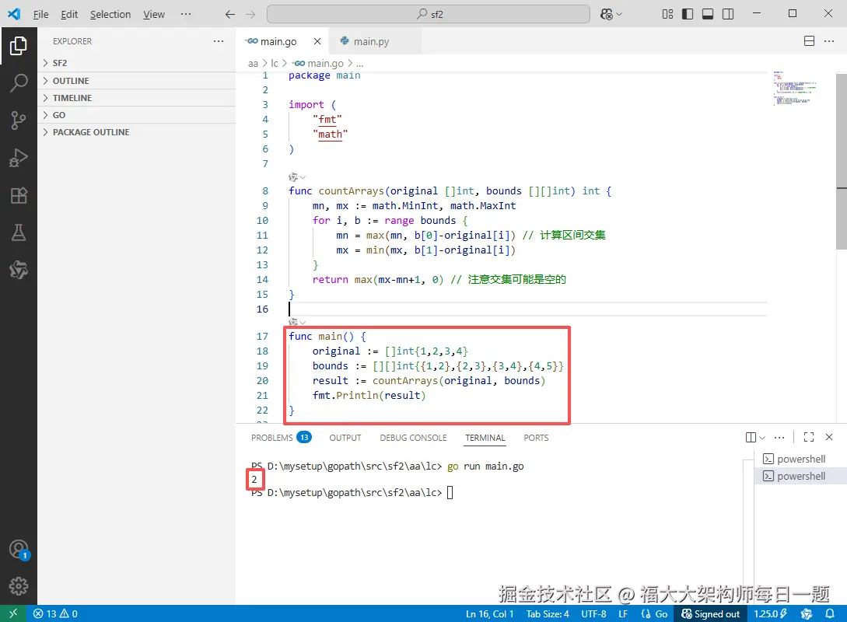Close the main.go tab
847x622 pixels.
(317, 41)
